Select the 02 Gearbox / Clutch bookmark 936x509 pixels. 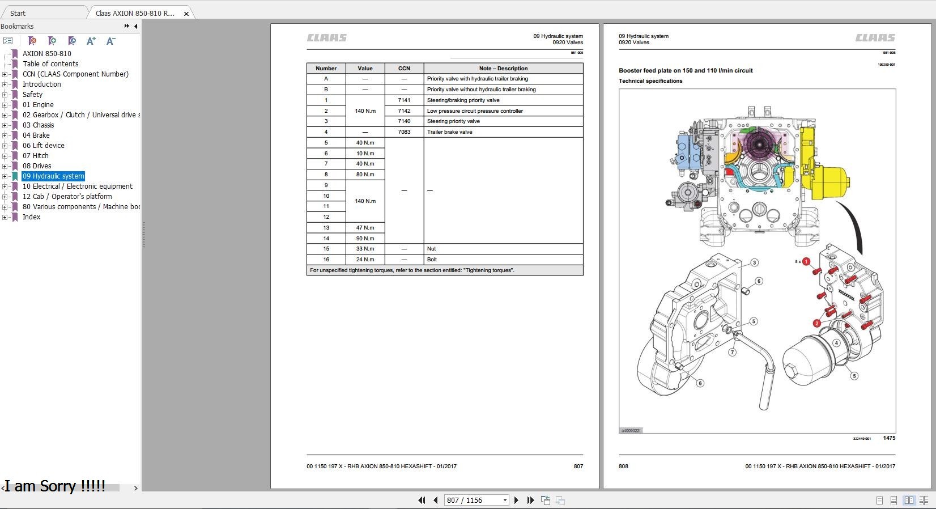pos(81,115)
